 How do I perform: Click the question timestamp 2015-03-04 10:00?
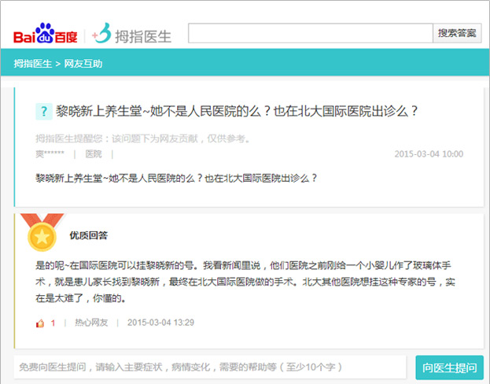tap(428, 154)
